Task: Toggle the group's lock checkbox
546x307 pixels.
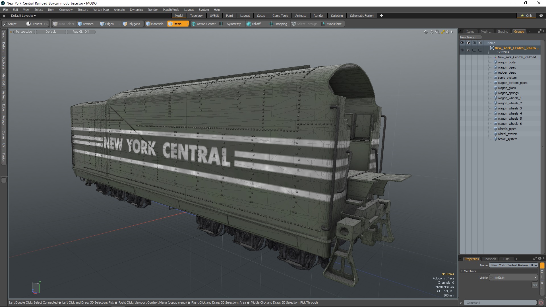Action: click(480, 50)
